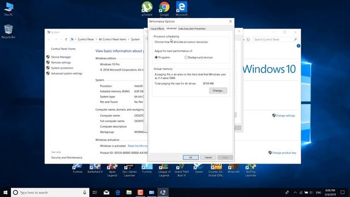Open the address bar history dropdown in System window
The height and width of the screenshot is (197, 350).
point(244,39)
